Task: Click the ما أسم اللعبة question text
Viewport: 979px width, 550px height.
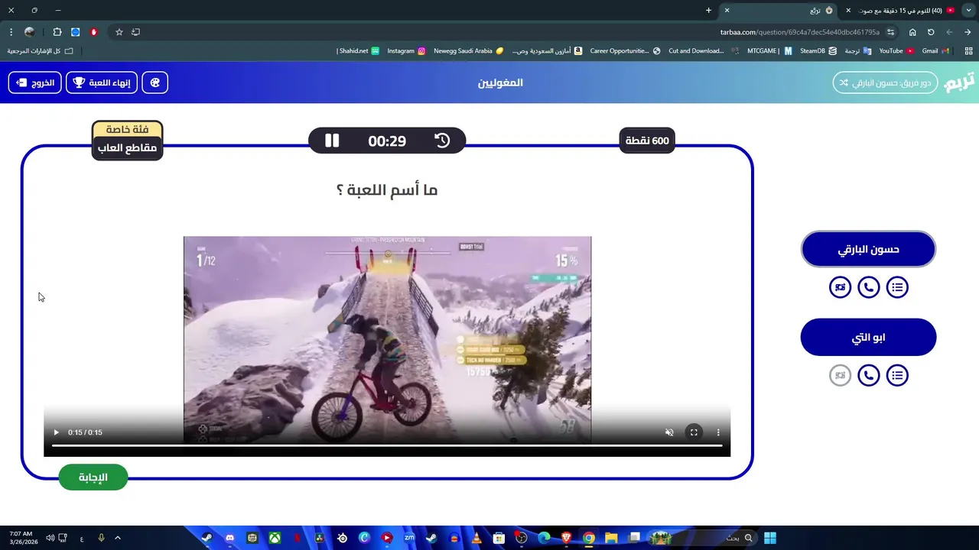Action: point(387,190)
